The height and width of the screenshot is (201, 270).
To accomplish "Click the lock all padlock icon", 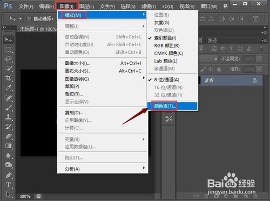I will (x=219, y=69).
